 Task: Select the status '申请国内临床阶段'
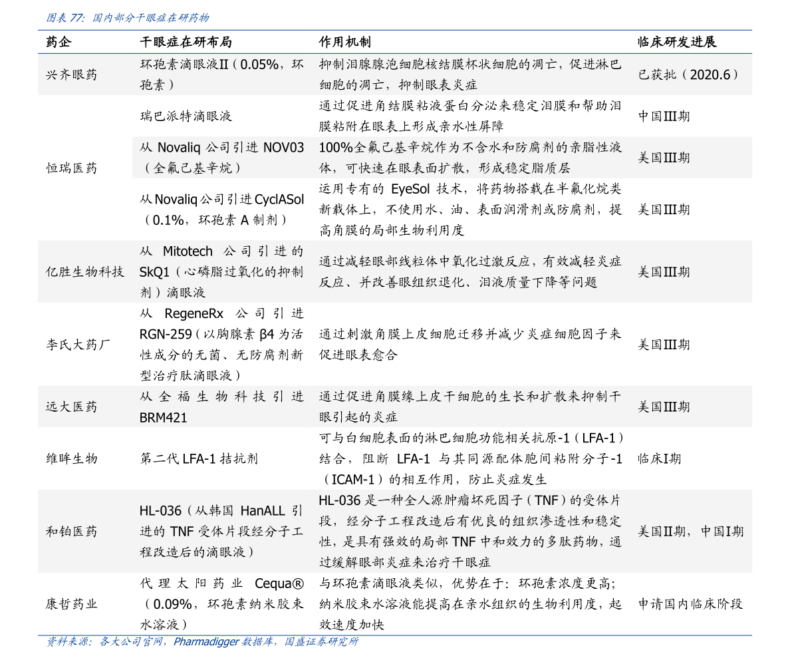pyautogui.click(x=690, y=604)
